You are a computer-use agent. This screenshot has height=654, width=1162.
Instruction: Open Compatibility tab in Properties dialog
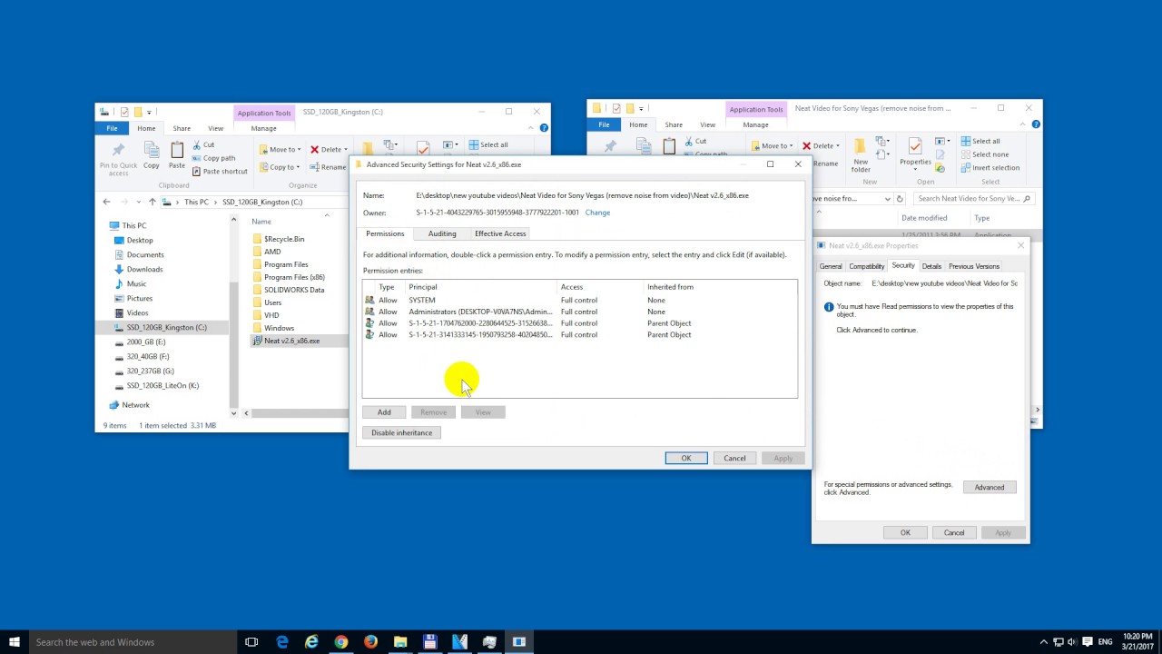tap(866, 266)
